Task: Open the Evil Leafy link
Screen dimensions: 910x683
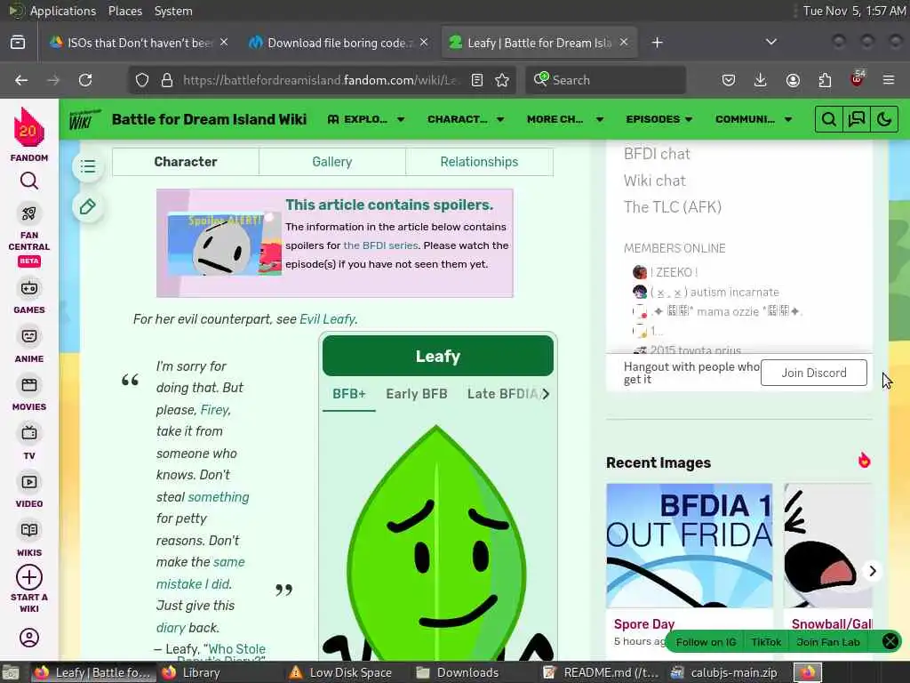Action: [327, 319]
